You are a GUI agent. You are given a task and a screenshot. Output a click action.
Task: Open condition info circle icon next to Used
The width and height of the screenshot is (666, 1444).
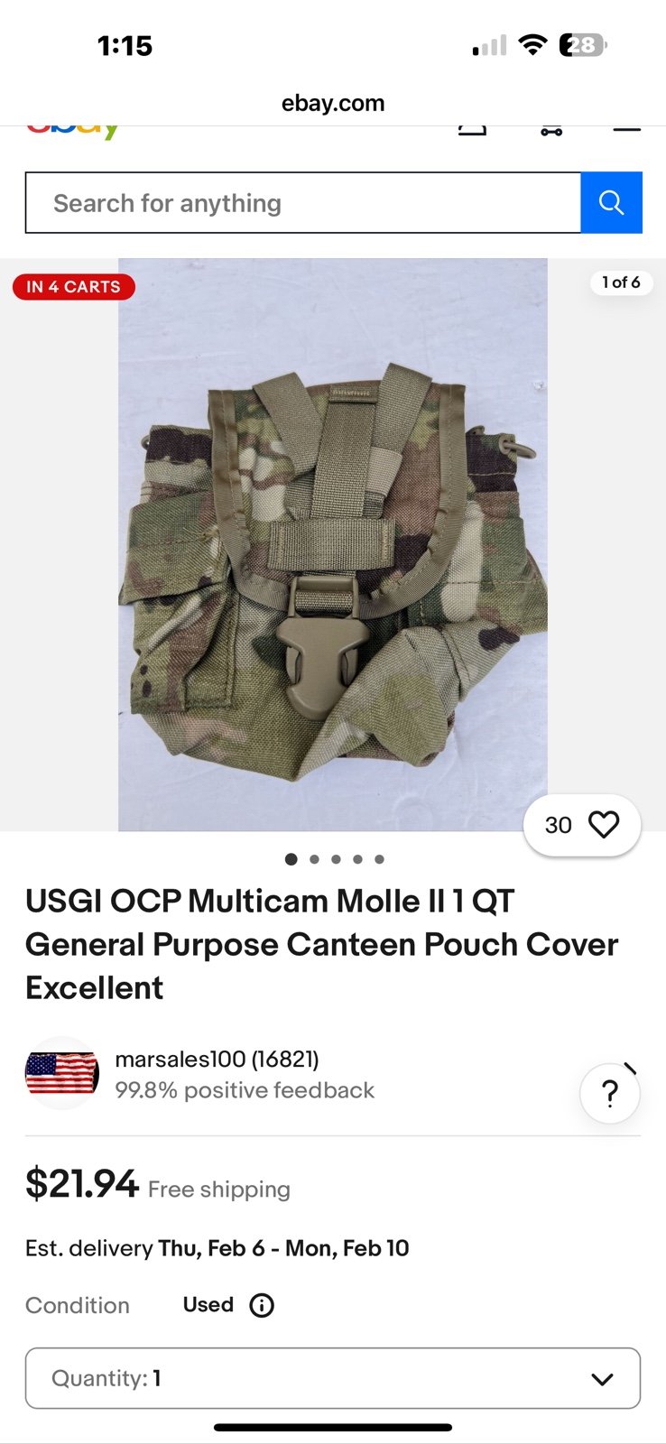(x=262, y=1305)
